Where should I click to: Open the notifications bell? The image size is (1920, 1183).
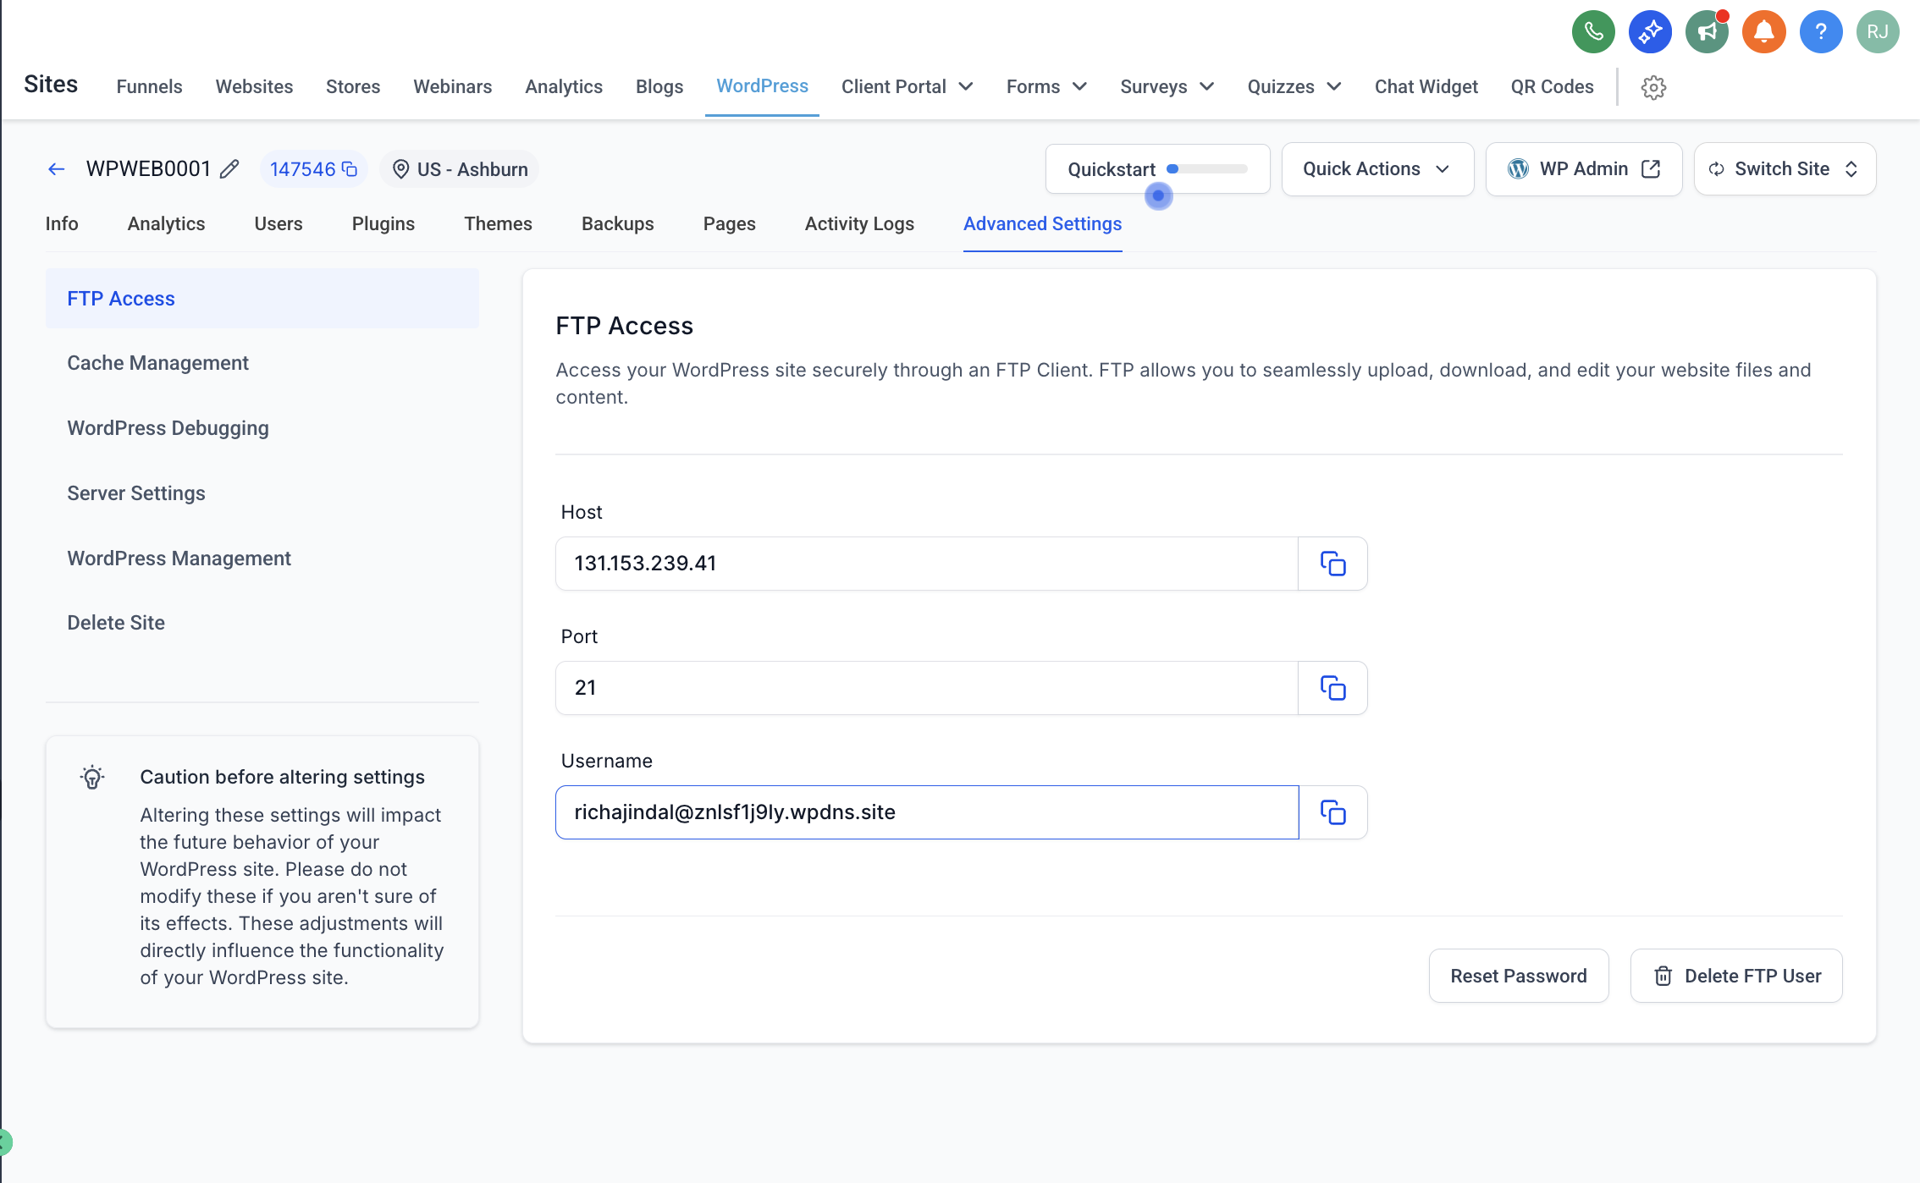[x=1763, y=32]
